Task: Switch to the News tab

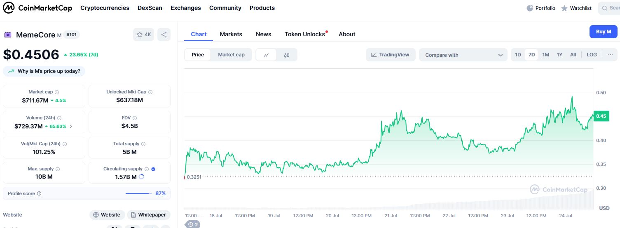Action: (x=264, y=34)
